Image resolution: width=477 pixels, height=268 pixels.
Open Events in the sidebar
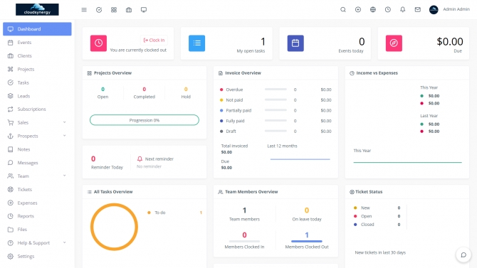[x=37, y=43]
